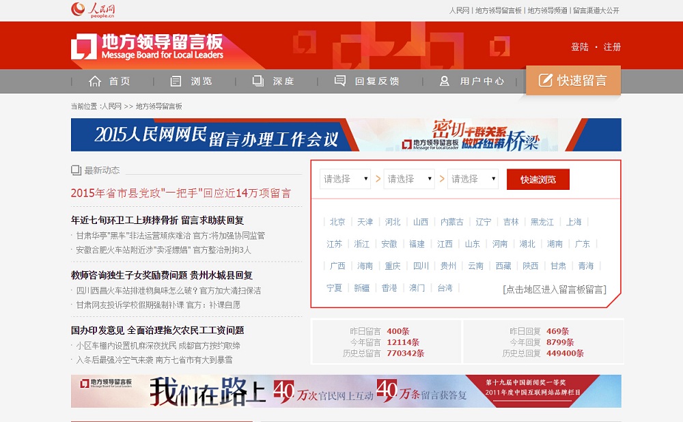Open article 年近七旬环卫工上班摔骨折 留言求助获回复
Viewport: 683px width, 422px height.
157,221
